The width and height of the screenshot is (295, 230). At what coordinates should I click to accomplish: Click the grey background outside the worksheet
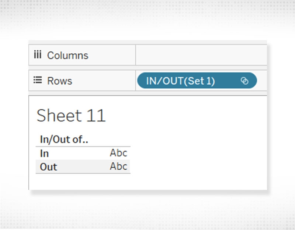147,210
